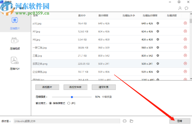Remove 一梦江湖.jpg from the list

tap(185, 47)
